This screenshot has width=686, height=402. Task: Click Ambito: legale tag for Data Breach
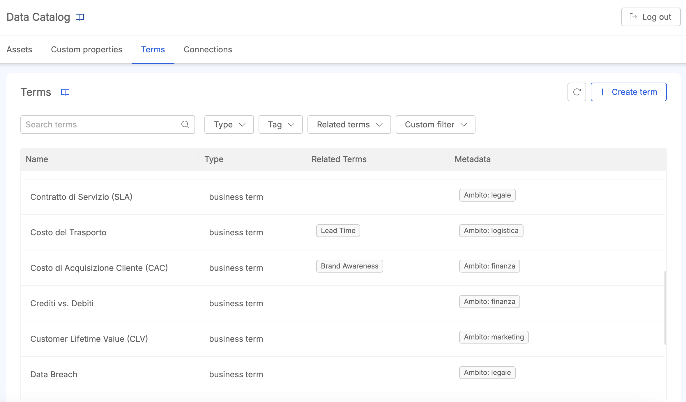point(487,373)
